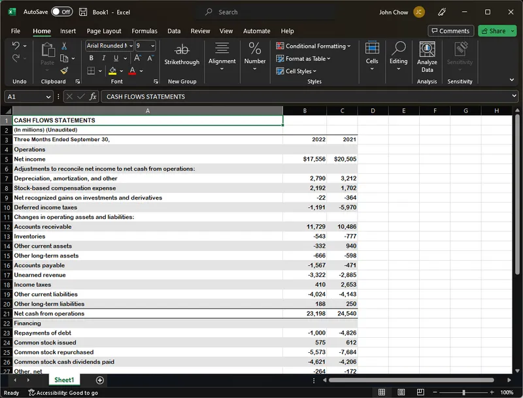Increase font size with Grow Font icon
The image size is (523, 398).
(x=138, y=58)
